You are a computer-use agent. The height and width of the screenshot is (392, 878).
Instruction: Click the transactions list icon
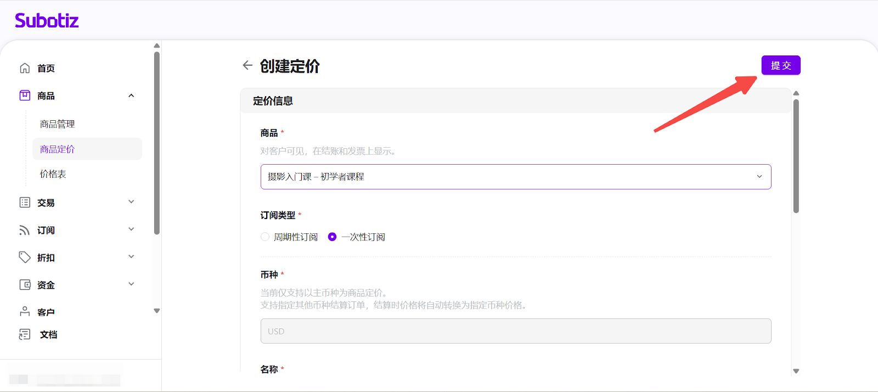pos(25,203)
